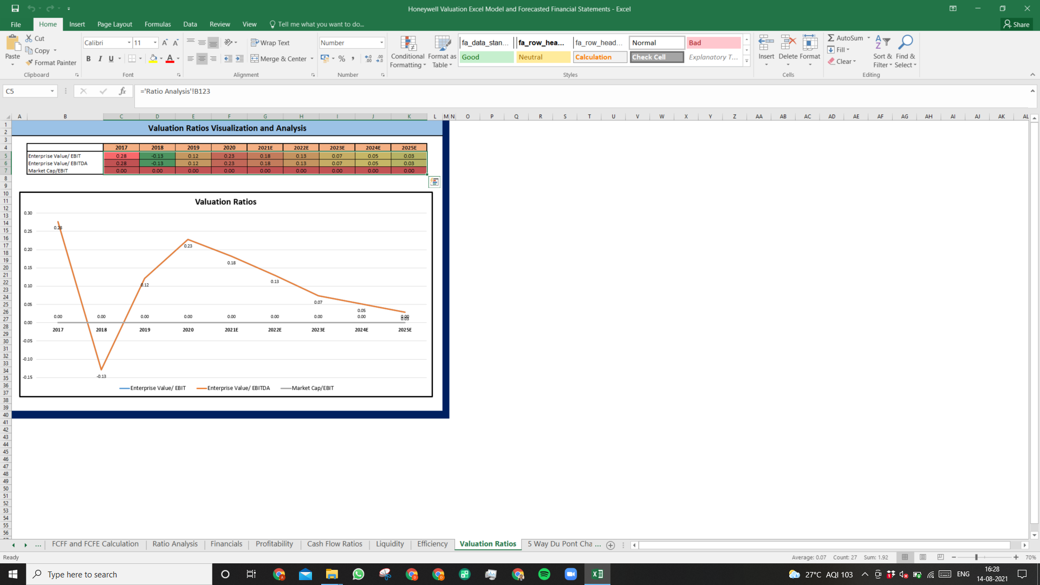Click Decrease Decimal icon

click(380, 58)
